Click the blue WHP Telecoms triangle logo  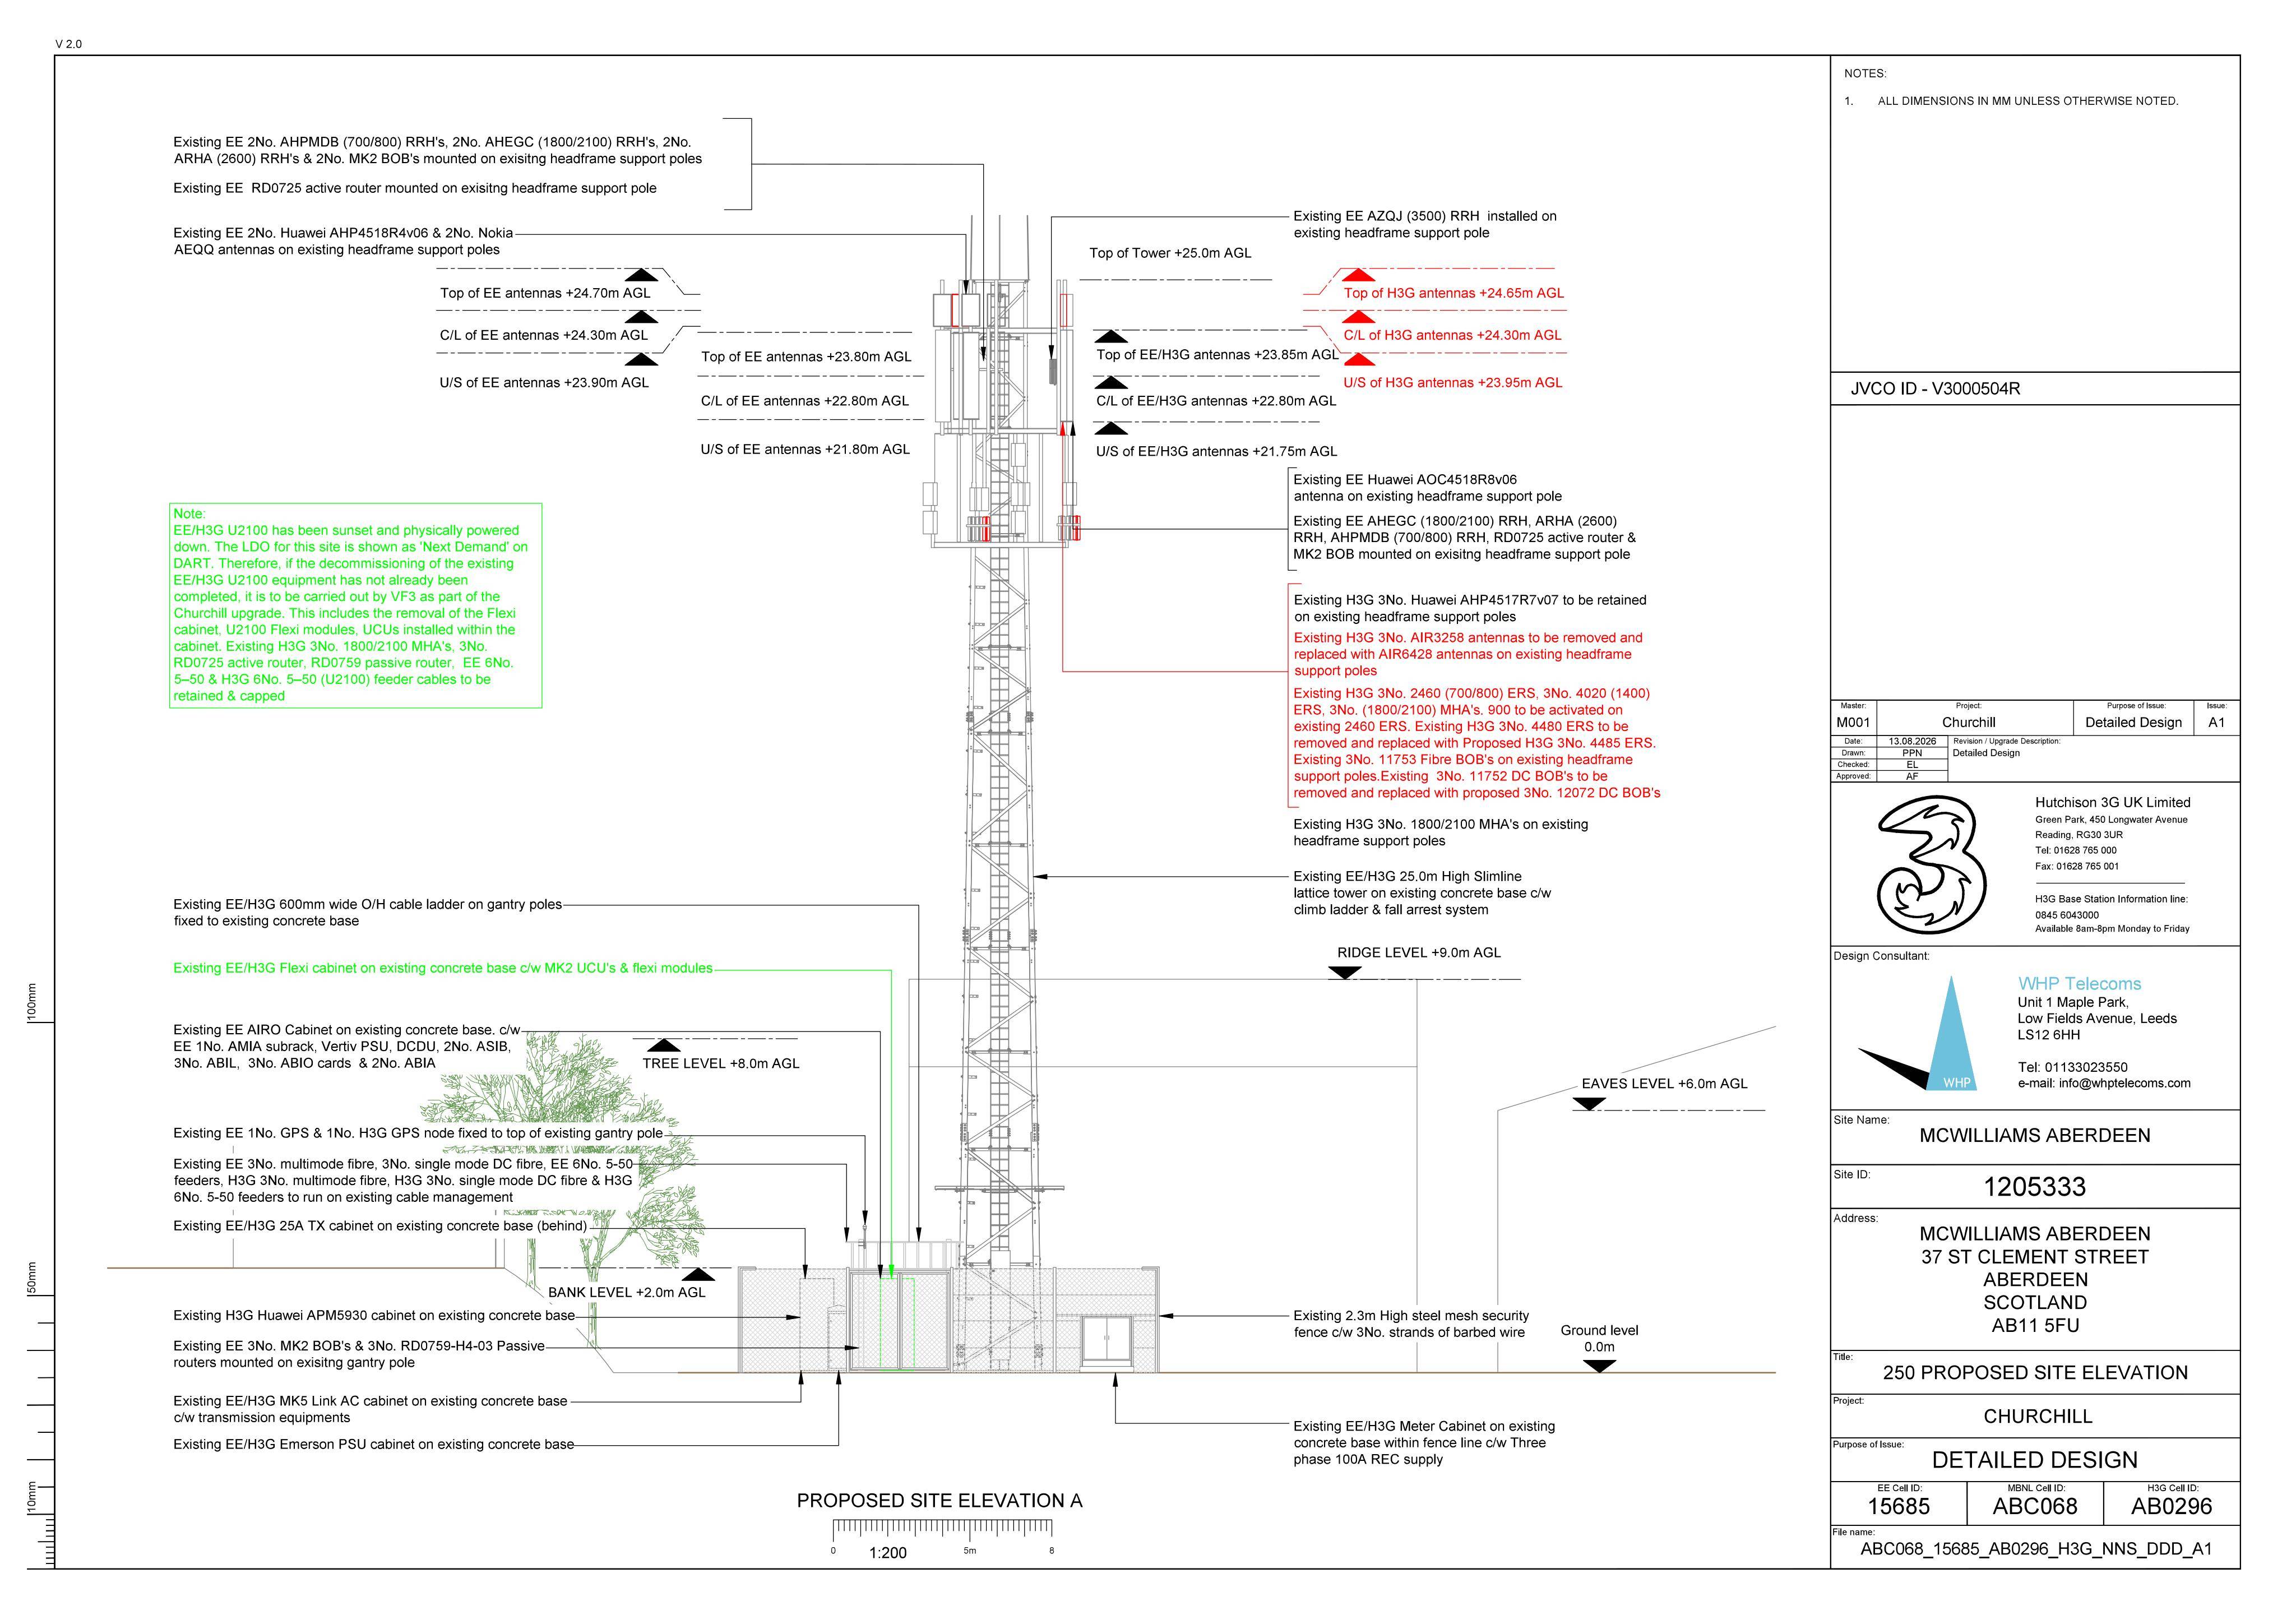pos(1950,1034)
